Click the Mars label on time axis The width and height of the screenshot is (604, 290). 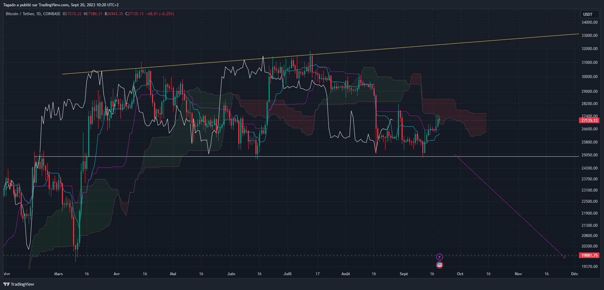pos(58,274)
